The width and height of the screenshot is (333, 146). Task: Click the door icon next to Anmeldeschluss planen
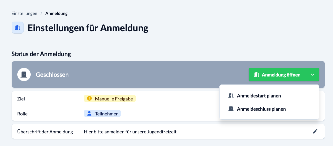[231, 109]
